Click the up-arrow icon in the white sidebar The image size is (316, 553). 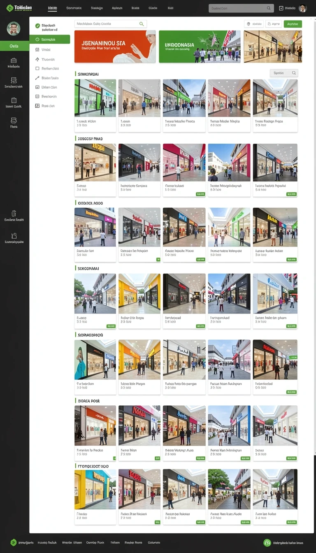click(37, 59)
